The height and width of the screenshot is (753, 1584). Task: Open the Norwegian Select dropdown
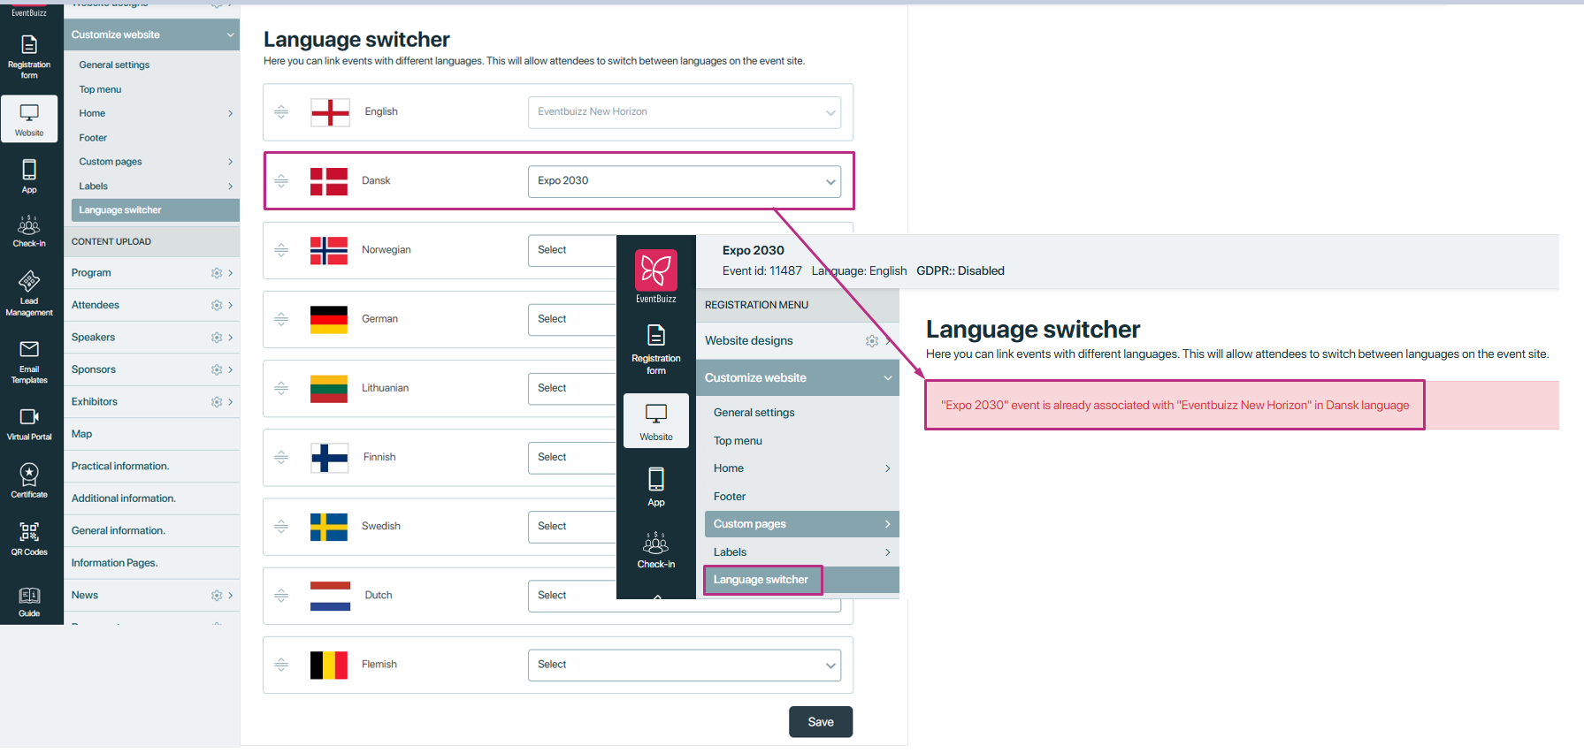(x=572, y=250)
